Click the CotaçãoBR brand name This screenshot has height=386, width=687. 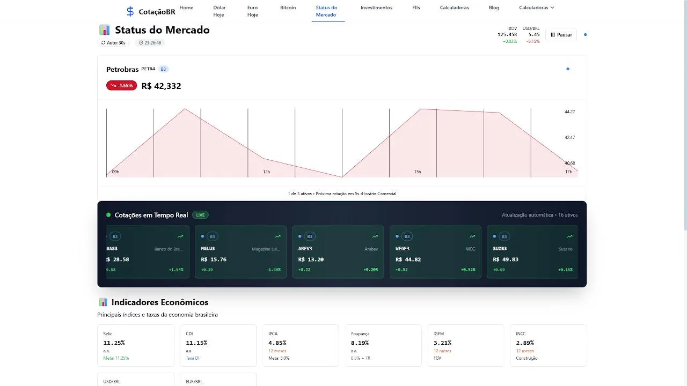[x=157, y=12]
